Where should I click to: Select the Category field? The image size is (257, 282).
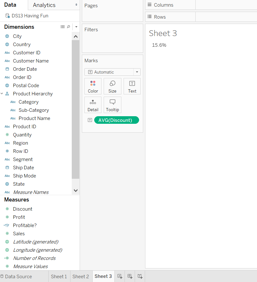click(x=29, y=102)
